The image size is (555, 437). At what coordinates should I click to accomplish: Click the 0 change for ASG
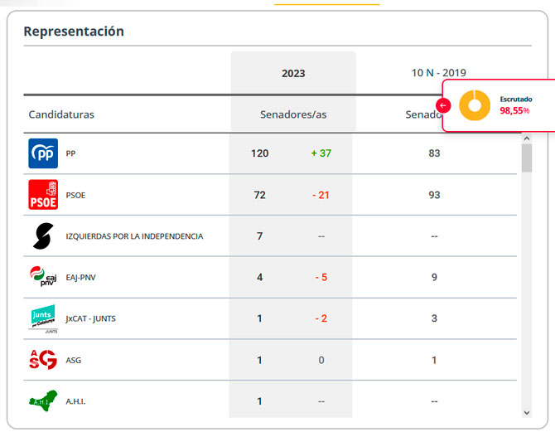[x=321, y=360]
